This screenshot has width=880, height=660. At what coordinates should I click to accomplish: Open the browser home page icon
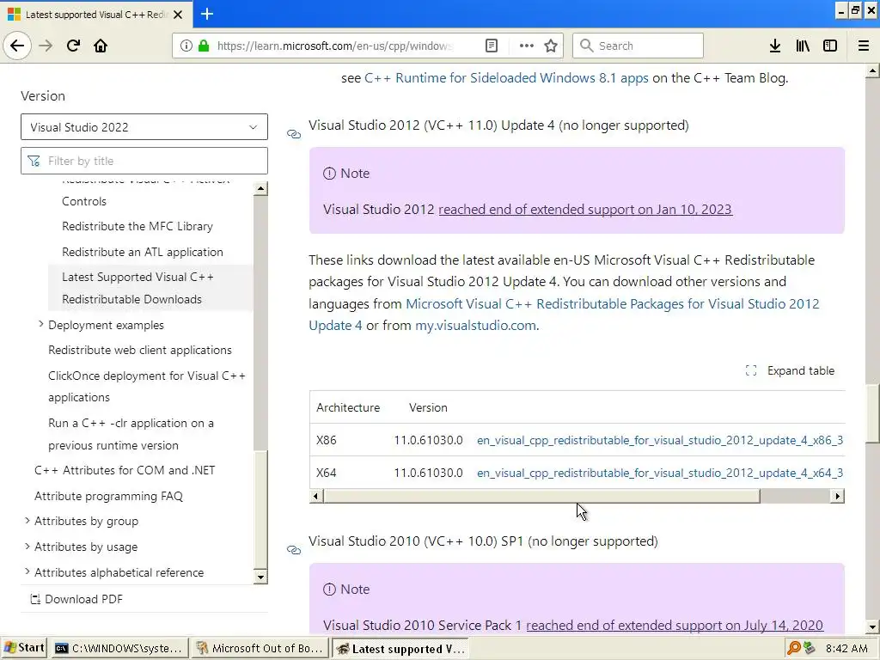point(101,46)
